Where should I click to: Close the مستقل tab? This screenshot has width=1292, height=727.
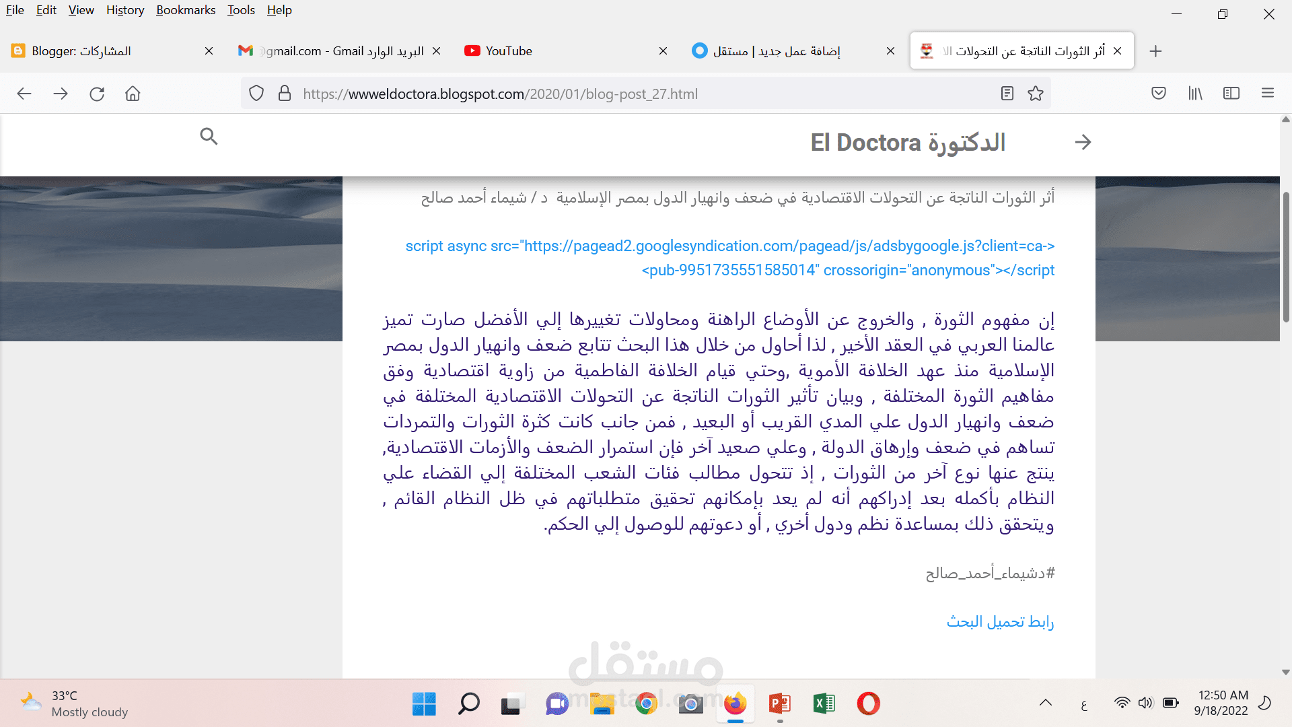[x=890, y=51]
